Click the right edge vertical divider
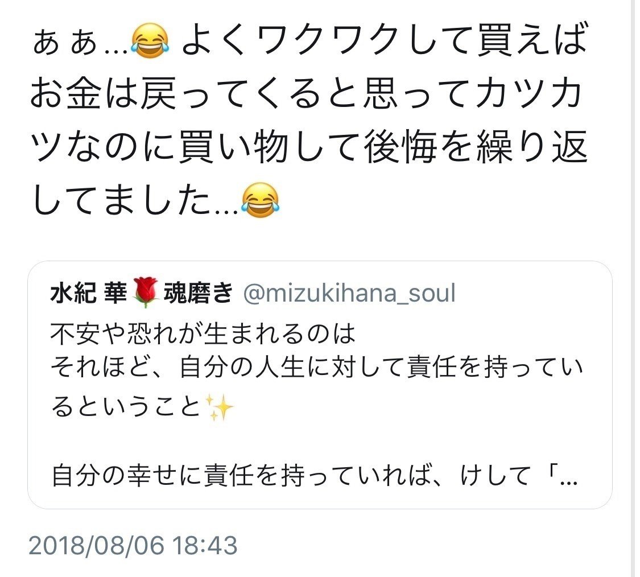This screenshot has width=640, height=577. tap(634, 288)
